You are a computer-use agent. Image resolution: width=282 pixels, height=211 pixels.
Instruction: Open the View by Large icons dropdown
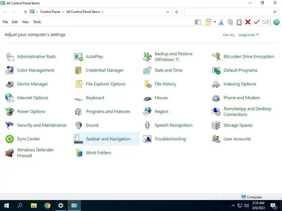(249, 35)
